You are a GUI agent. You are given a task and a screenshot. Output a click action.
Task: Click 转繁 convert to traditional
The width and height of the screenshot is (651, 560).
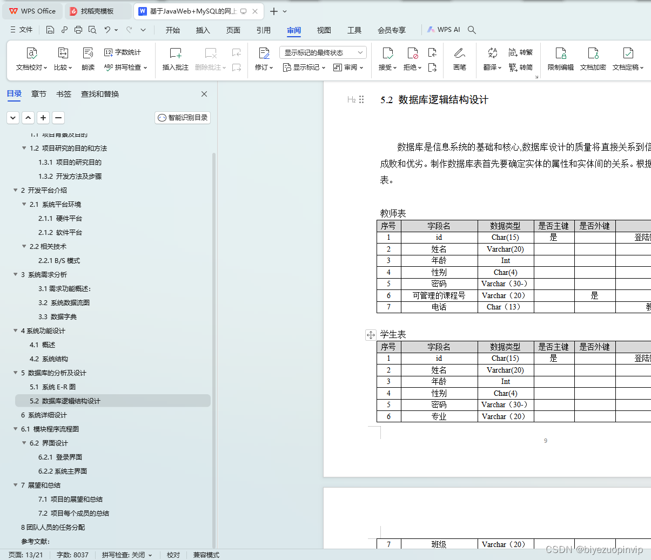[521, 52]
